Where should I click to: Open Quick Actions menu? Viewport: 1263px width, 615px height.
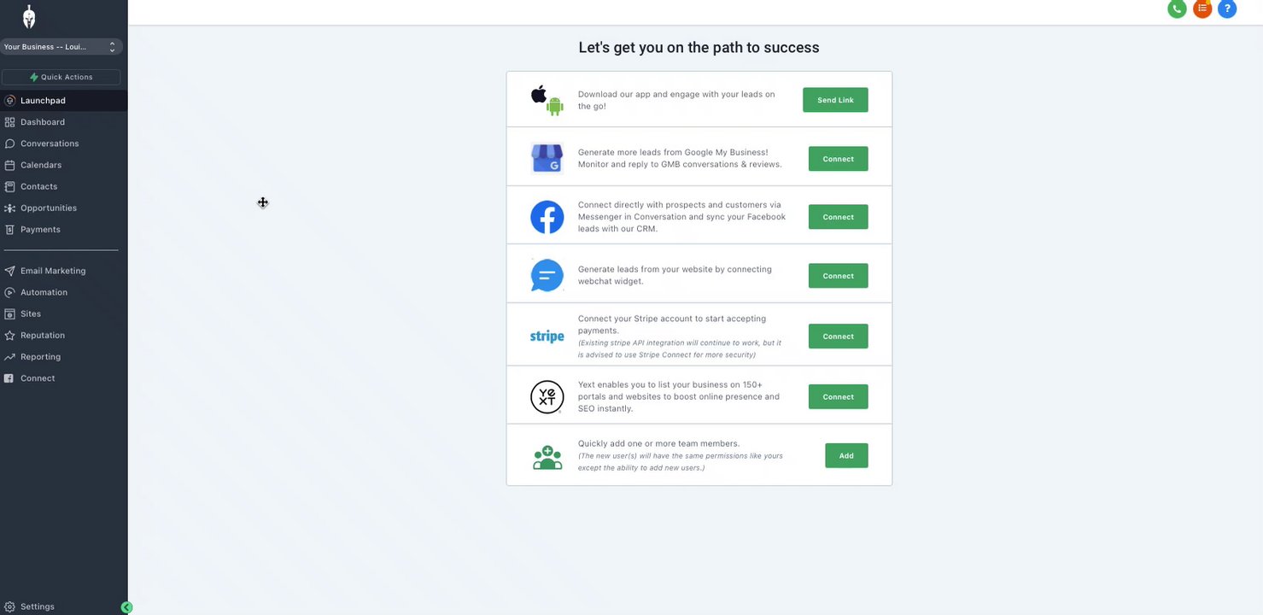61,77
